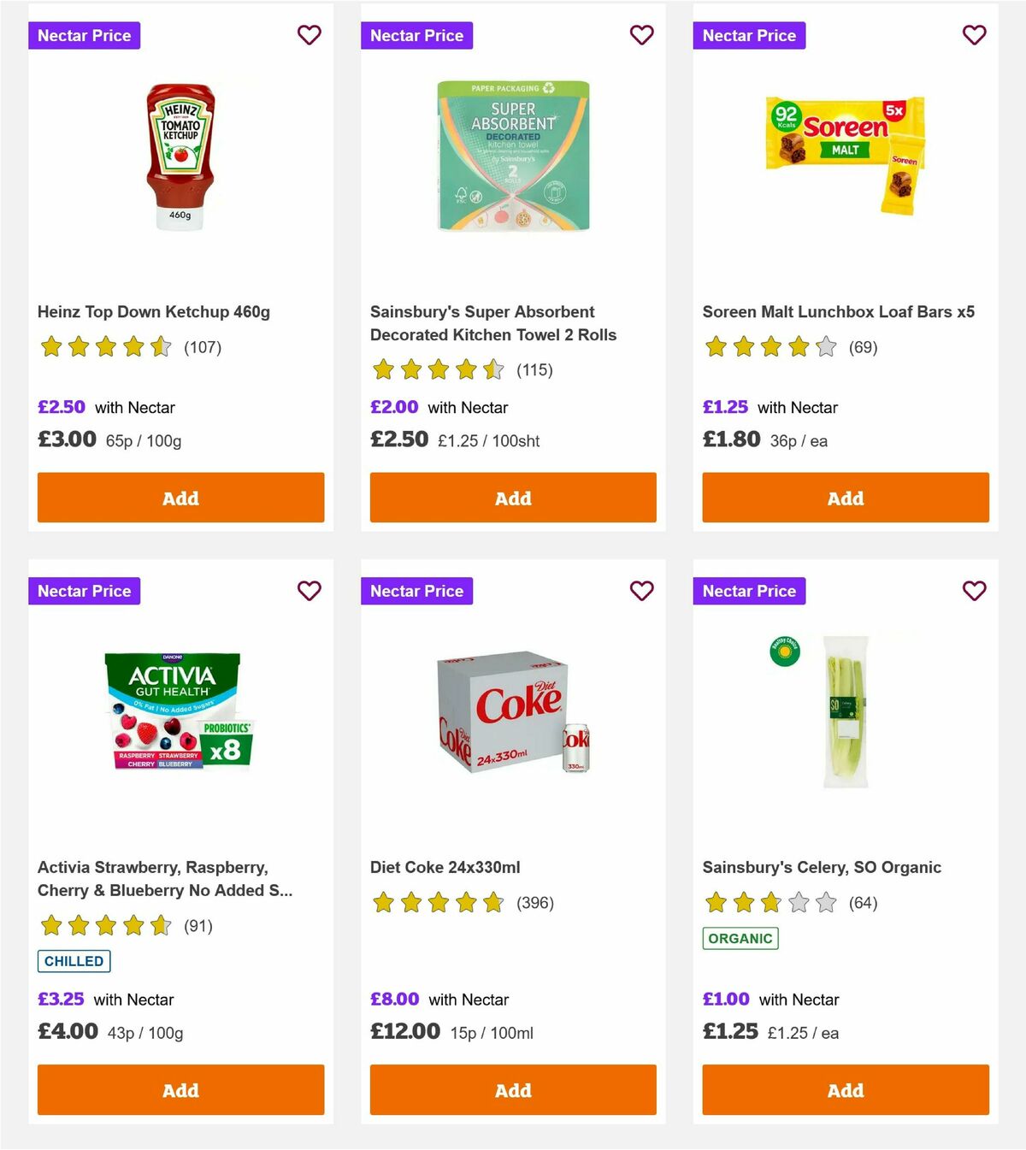1026x1150 pixels.
Task: Add Diet Coke 24x330ml to basket
Action: (512, 1090)
